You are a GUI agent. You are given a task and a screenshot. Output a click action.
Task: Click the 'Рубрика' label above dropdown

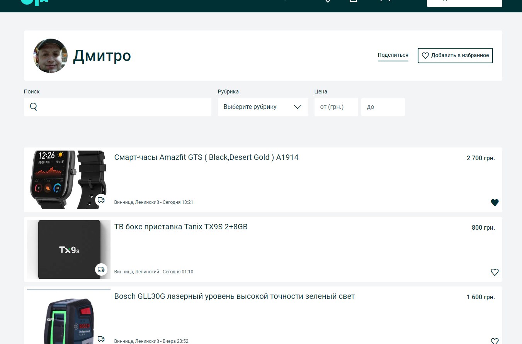coord(228,92)
